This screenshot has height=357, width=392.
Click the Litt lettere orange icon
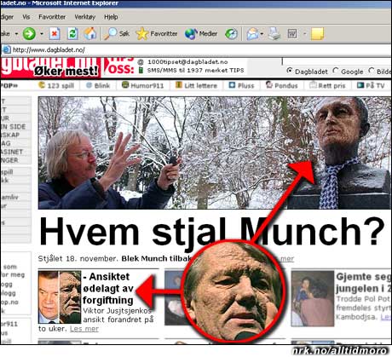coord(179,84)
